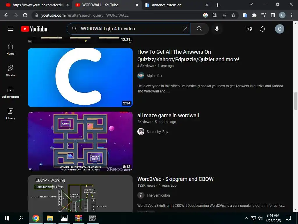Screen dimensions: 298x224
Task: Click the share page icon in the address bar
Action: point(224,15)
